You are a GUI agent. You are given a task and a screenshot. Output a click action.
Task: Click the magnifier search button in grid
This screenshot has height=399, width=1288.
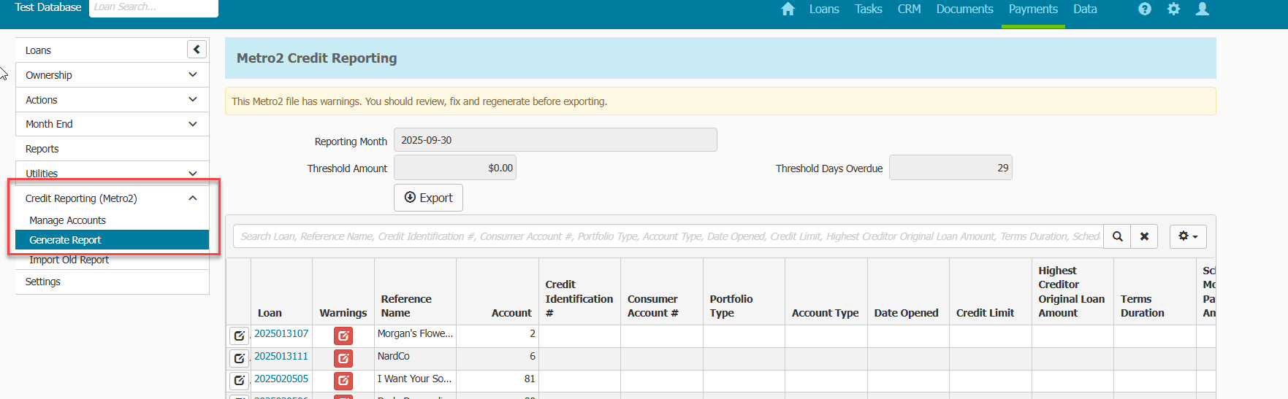[1117, 236]
